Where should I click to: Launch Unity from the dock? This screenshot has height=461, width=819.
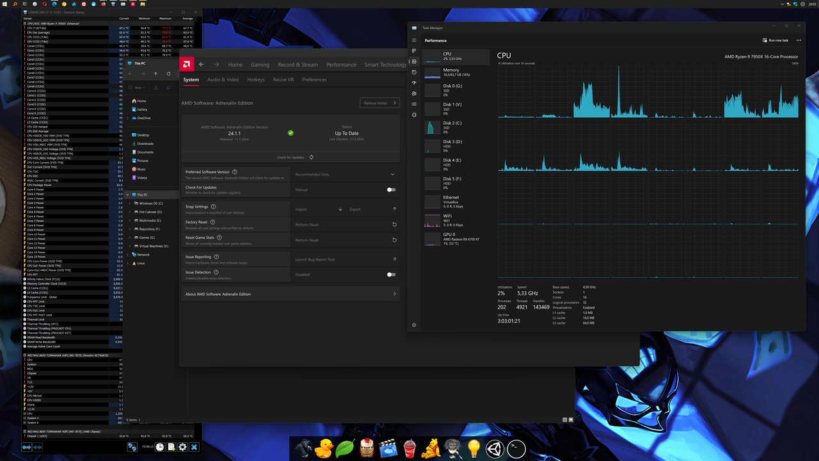[494, 449]
